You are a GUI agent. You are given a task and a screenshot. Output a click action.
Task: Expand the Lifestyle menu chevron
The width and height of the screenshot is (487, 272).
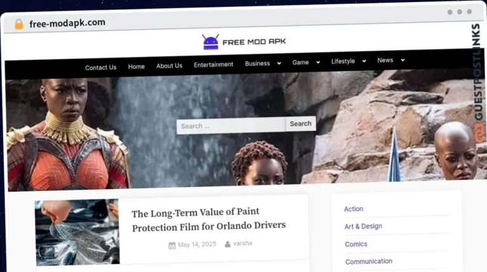tap(364, 61)
